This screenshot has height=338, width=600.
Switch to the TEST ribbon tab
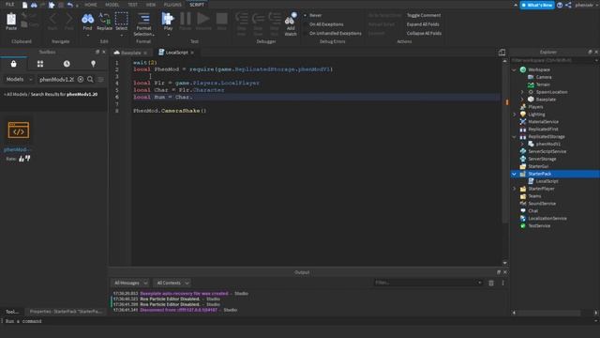coord(132,5)
